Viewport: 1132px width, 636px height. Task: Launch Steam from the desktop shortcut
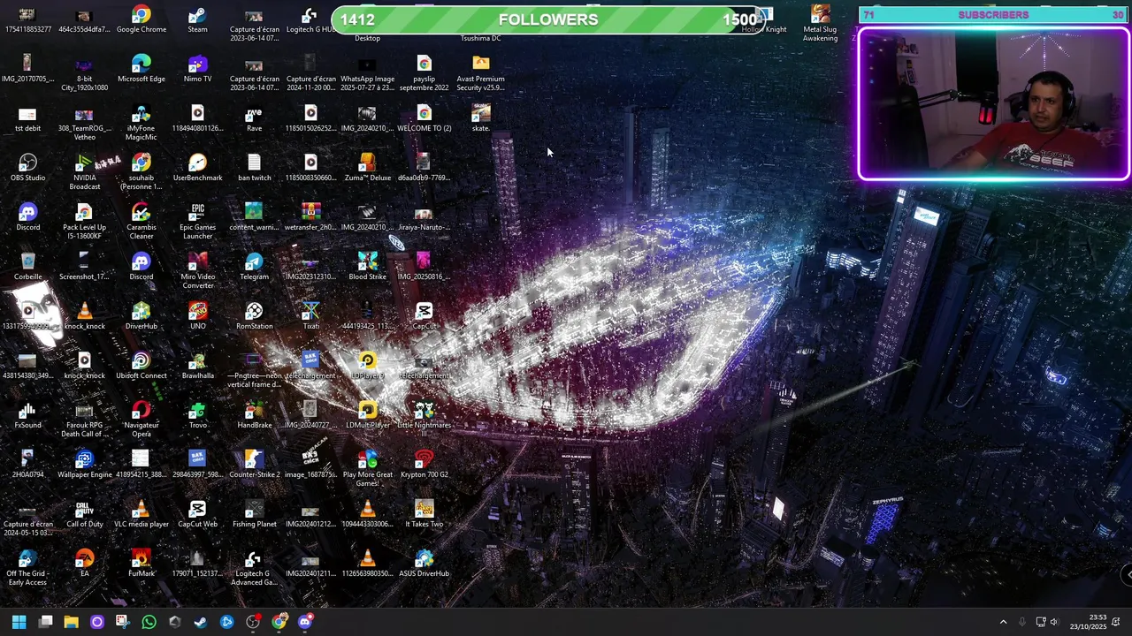198,20
